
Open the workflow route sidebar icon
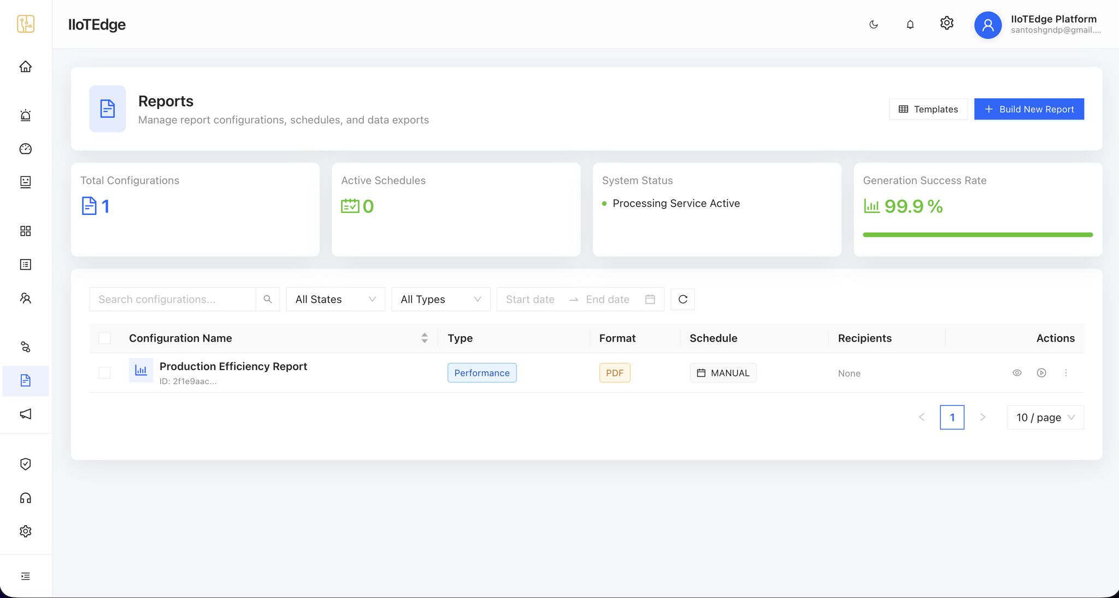25,347
